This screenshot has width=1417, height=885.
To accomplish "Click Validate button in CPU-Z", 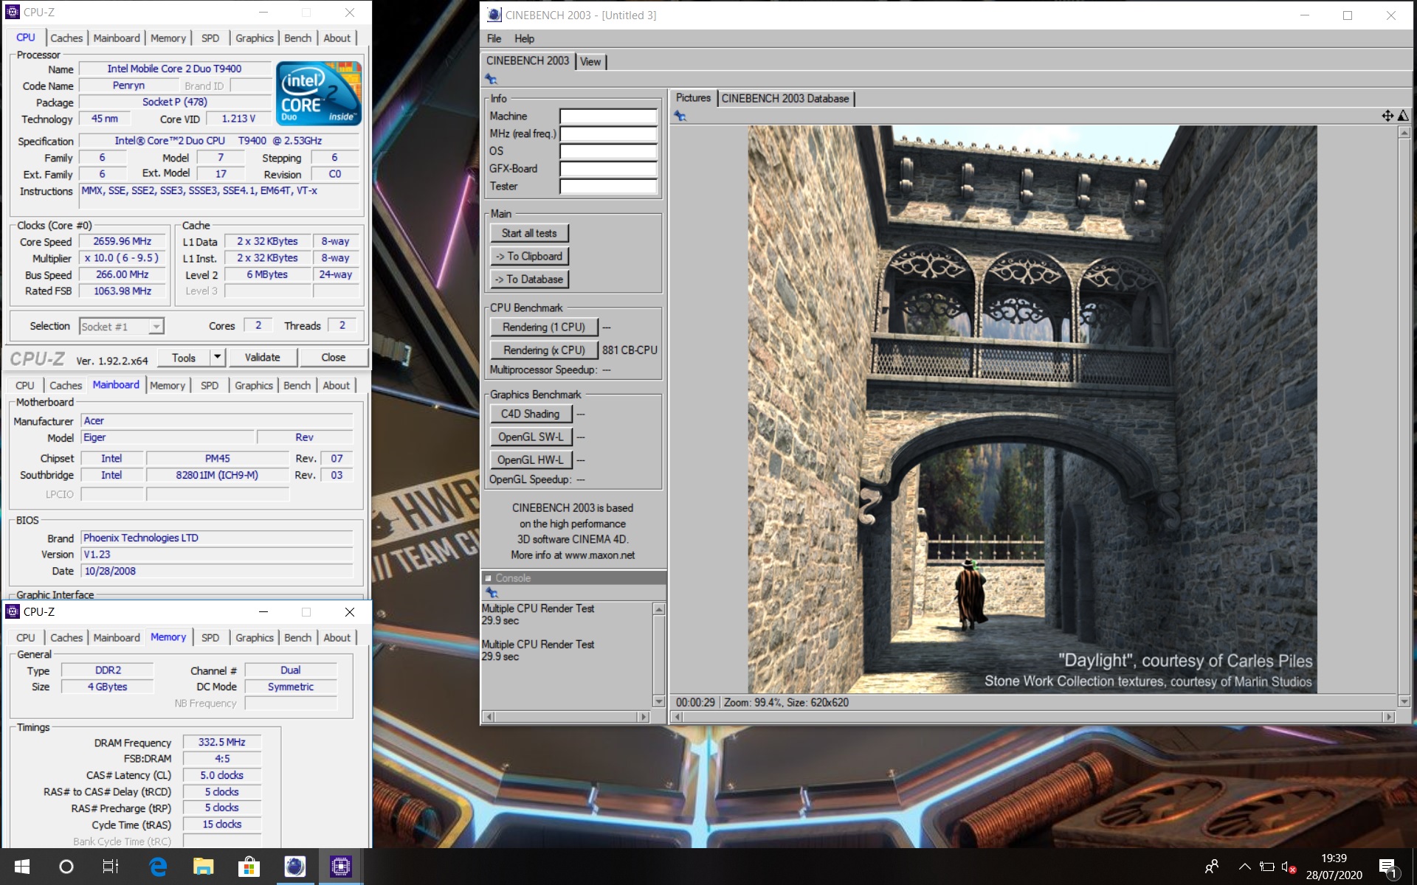I will click(262, 358).
